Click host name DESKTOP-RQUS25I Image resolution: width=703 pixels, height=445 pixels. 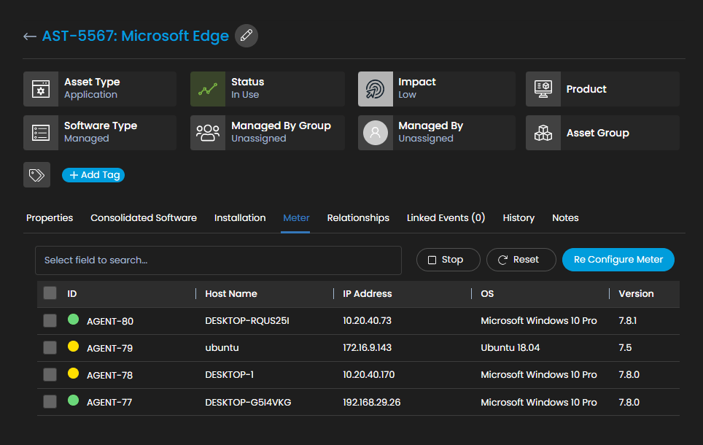tap(247, 321)
